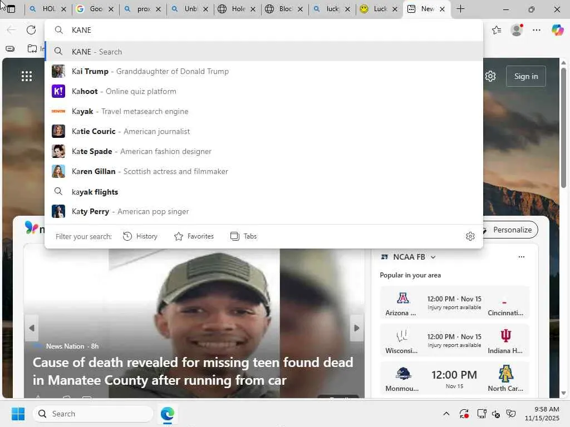Open search suggestion settings gear
Viewport: 570px width, 427px height.
click(470, 236)
